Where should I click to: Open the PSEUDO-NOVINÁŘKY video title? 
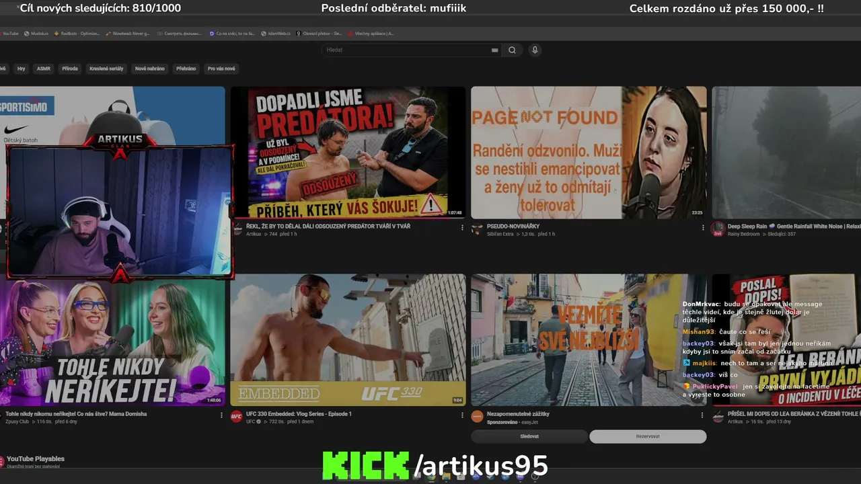pos(515,227)
